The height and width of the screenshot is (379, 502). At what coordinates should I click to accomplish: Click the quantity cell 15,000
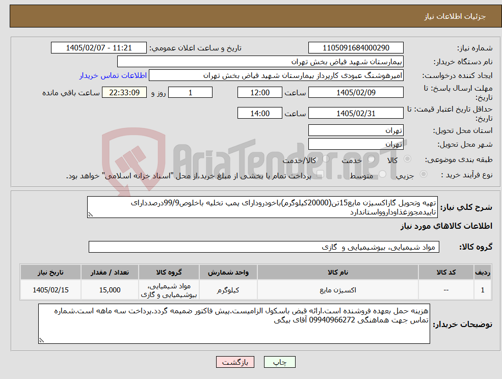(110, 290)
